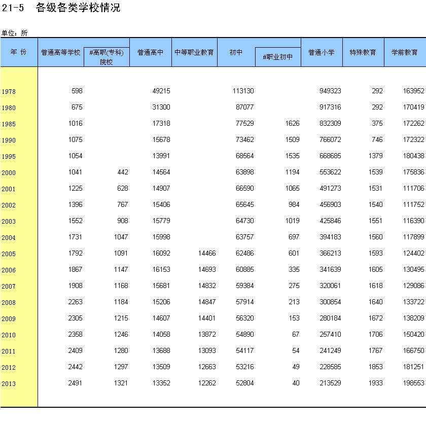Select the 年份 column header

tap(19, 52)
